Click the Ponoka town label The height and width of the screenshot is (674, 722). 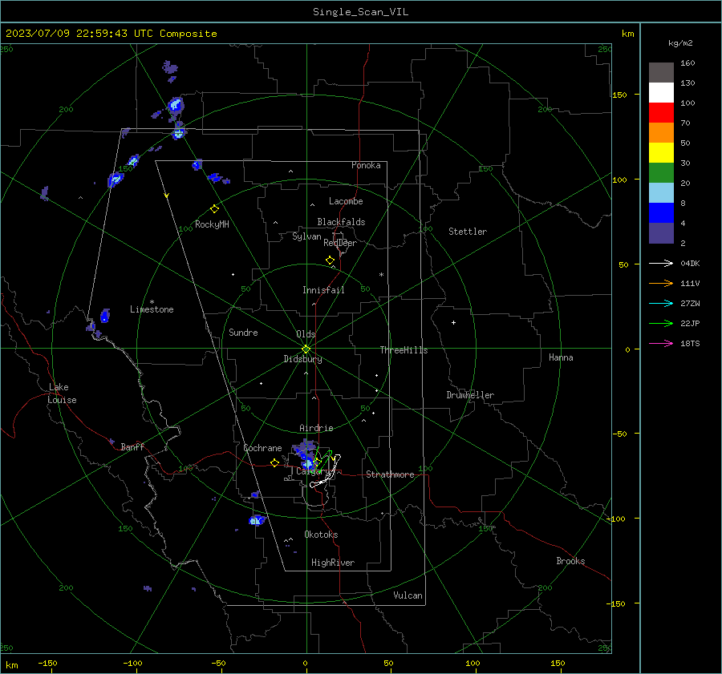coord(366,165)
